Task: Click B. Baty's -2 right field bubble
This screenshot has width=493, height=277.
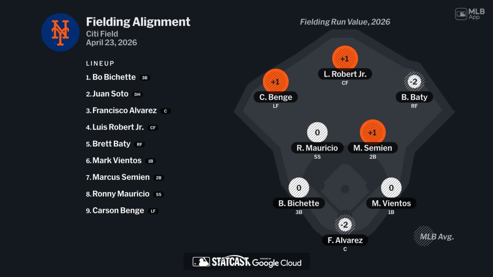Action: 414,82
